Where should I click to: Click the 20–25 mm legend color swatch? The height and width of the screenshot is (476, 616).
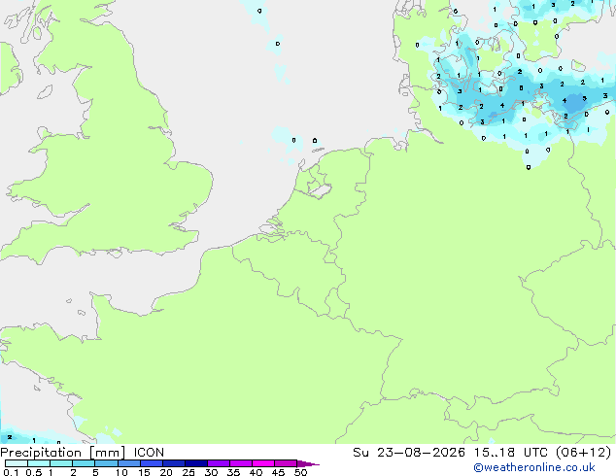tap(174, 463)
